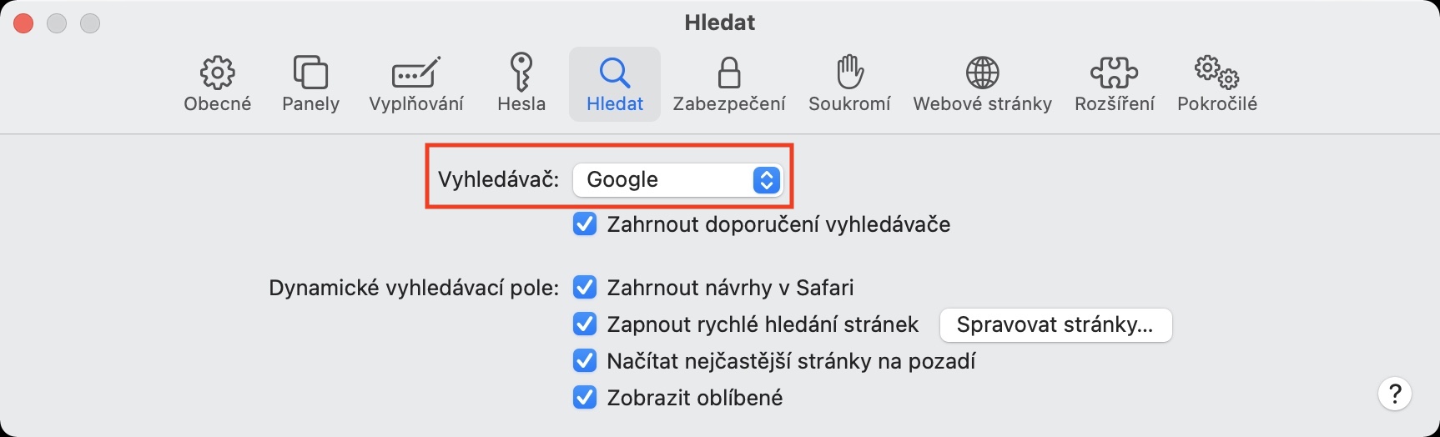
Task: Open the Webové stránky globe icon pane
Action: tap(982, 84)
